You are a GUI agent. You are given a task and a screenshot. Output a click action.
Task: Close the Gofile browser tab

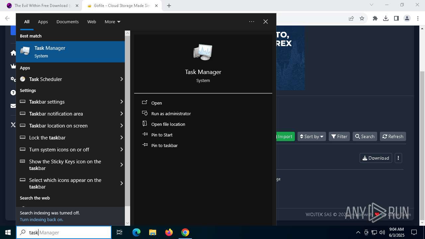coord(156,6)
